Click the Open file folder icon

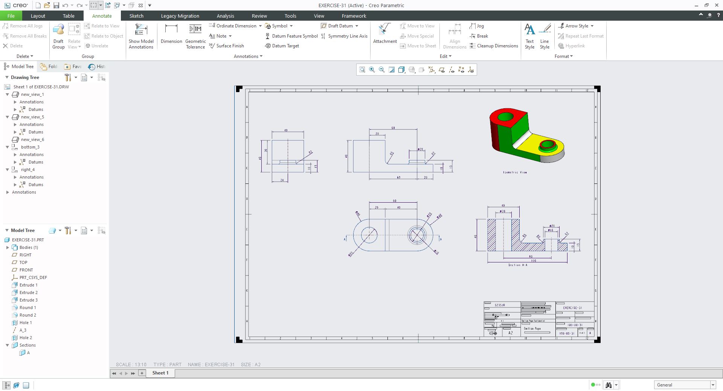coord(47,5)
